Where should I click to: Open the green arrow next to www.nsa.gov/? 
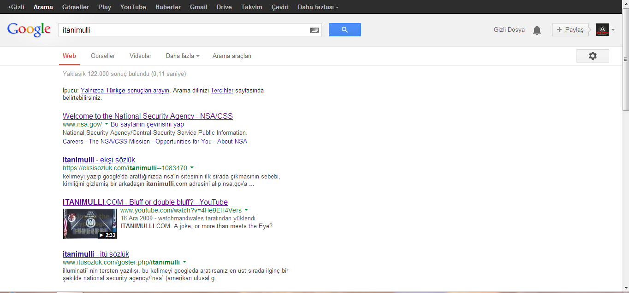(107, 124)
